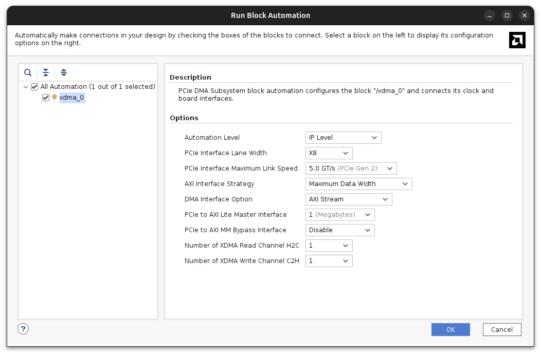The height and width of the screenshot is (355, 541).
Task: Open PCIe to AXI MM Bypass dropdown
Action: pyautogui.click(x=339, y=230)
